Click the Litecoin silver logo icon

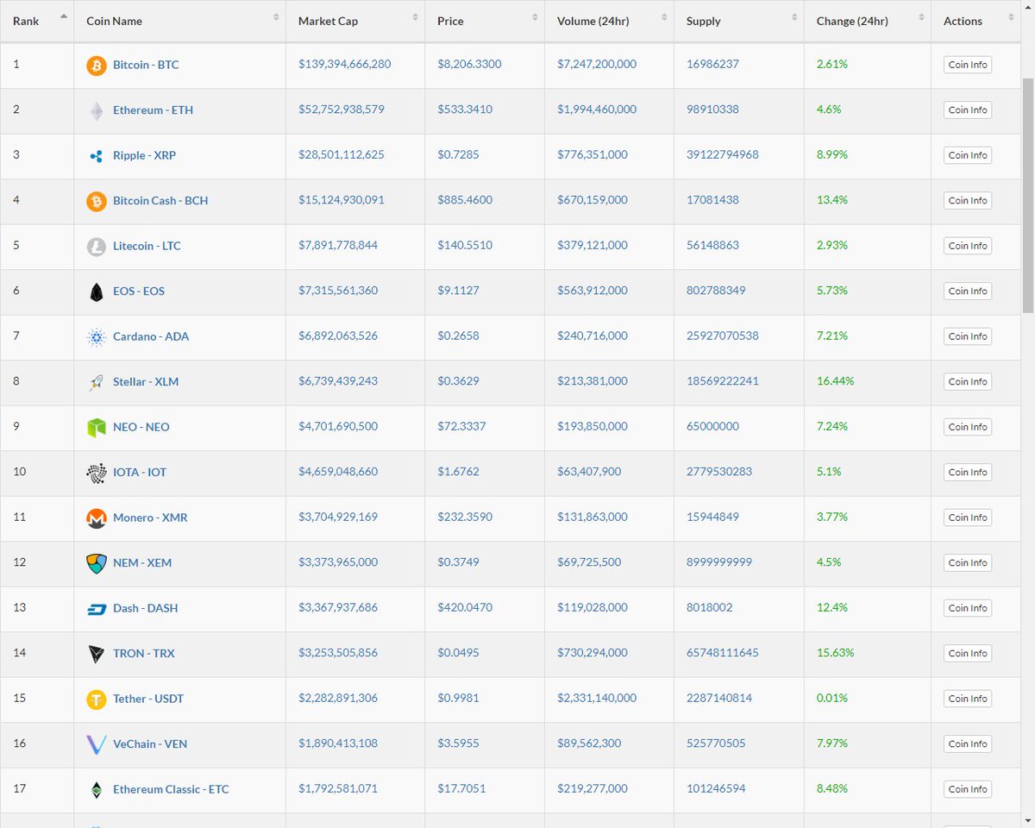pyautogui.click(x=97, y=247)
